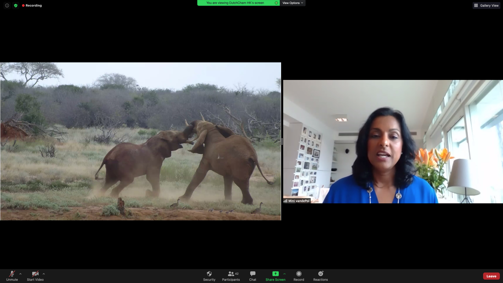
Task: Click the green Share Screen icon
Action: point(275,274)
